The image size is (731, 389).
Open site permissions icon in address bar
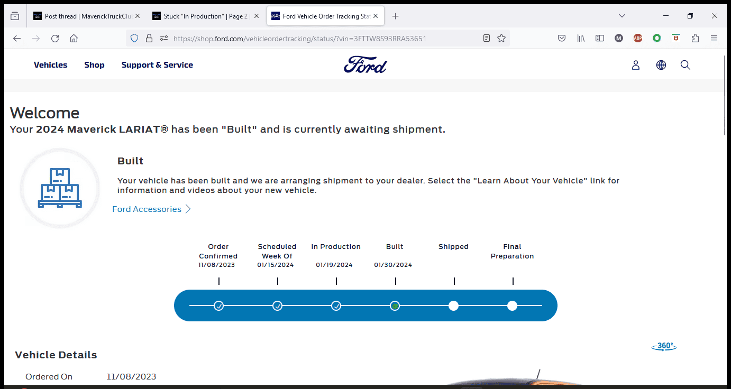coord(163,39)
